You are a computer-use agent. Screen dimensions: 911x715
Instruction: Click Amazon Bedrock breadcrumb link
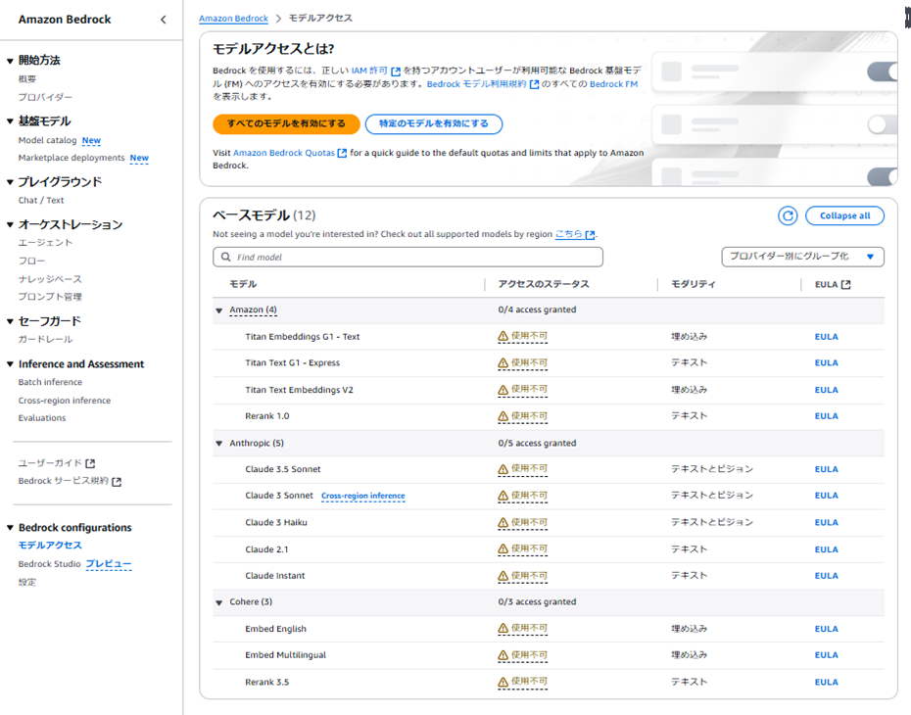point(233,19)
